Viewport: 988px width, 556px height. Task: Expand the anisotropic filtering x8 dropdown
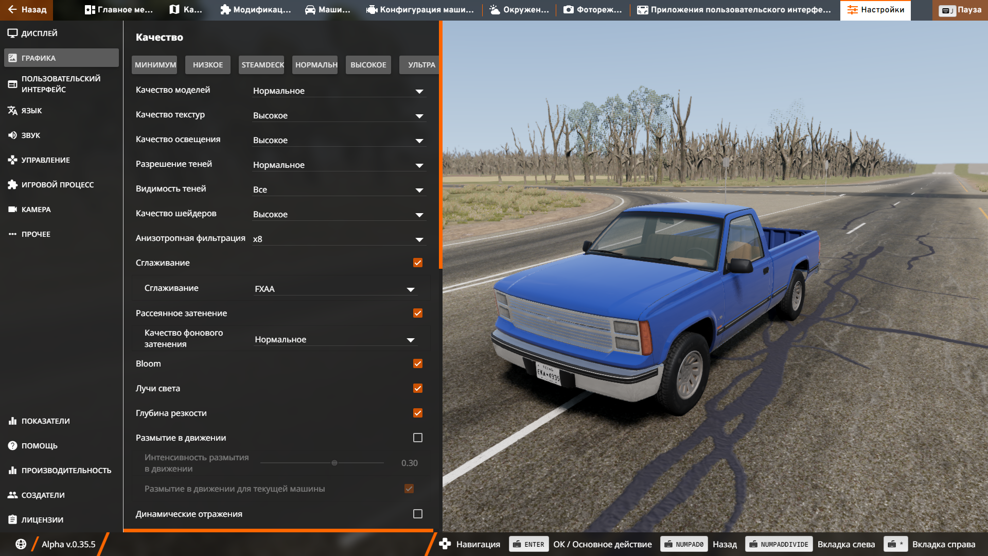(339, 239)
